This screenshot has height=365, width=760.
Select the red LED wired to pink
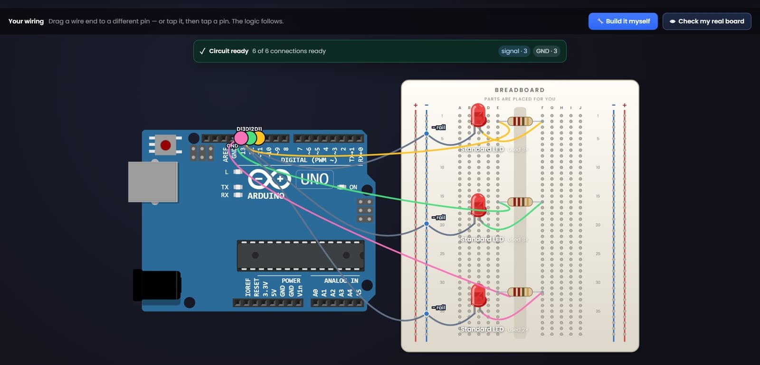[478, 295]
